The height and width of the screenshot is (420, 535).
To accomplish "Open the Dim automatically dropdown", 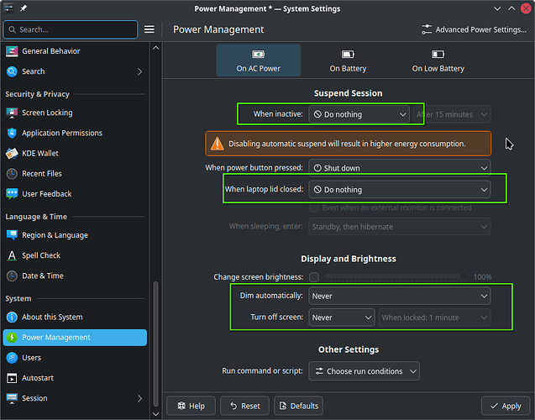I will [x=400, y=297].
